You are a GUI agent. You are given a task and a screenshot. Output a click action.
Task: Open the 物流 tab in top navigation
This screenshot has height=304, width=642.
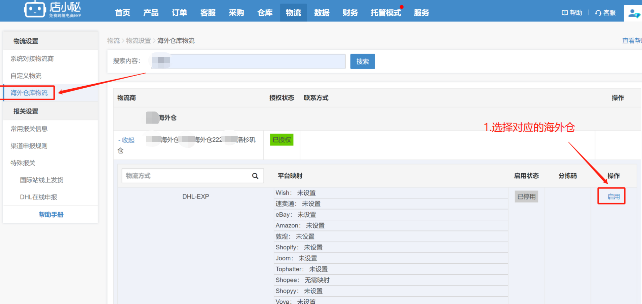(x=293, y=13)
